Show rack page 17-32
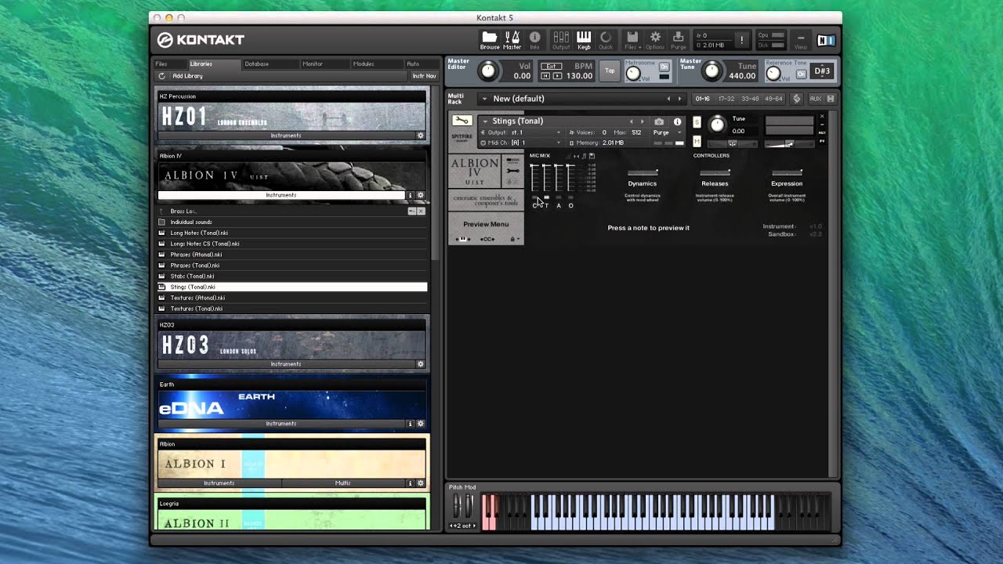 tap(727, 99)
